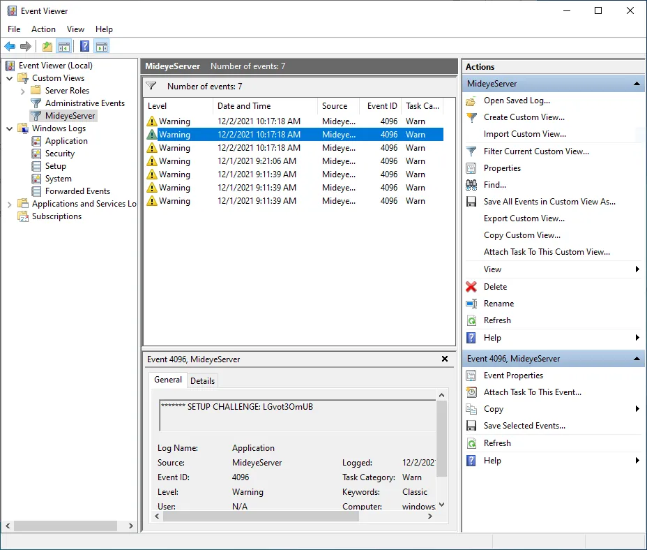The height and width of the screenshot is (550, 647).
Task: Select the Create Custom View filter icon
Action: pyautogui.click(x=472, y=117)
